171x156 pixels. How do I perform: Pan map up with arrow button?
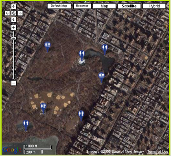[13, 7]
